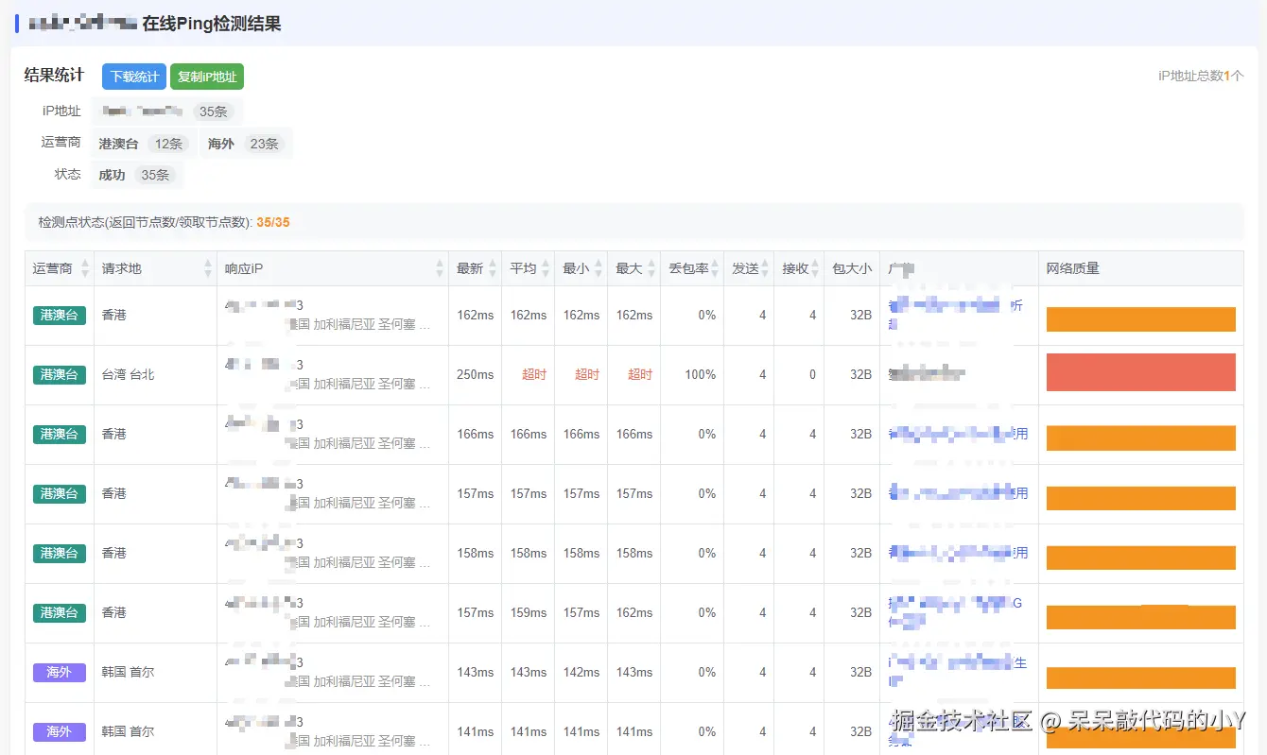
Task: Sort table by 运营商 column arrows
Action: (x=85, y=268)
